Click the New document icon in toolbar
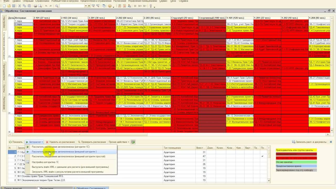The image size is (336, 189). [x=4, y=6]
